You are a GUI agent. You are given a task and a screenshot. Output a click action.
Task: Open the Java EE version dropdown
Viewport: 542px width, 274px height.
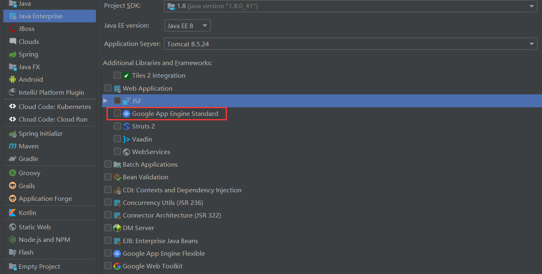[x=187, y=26]
